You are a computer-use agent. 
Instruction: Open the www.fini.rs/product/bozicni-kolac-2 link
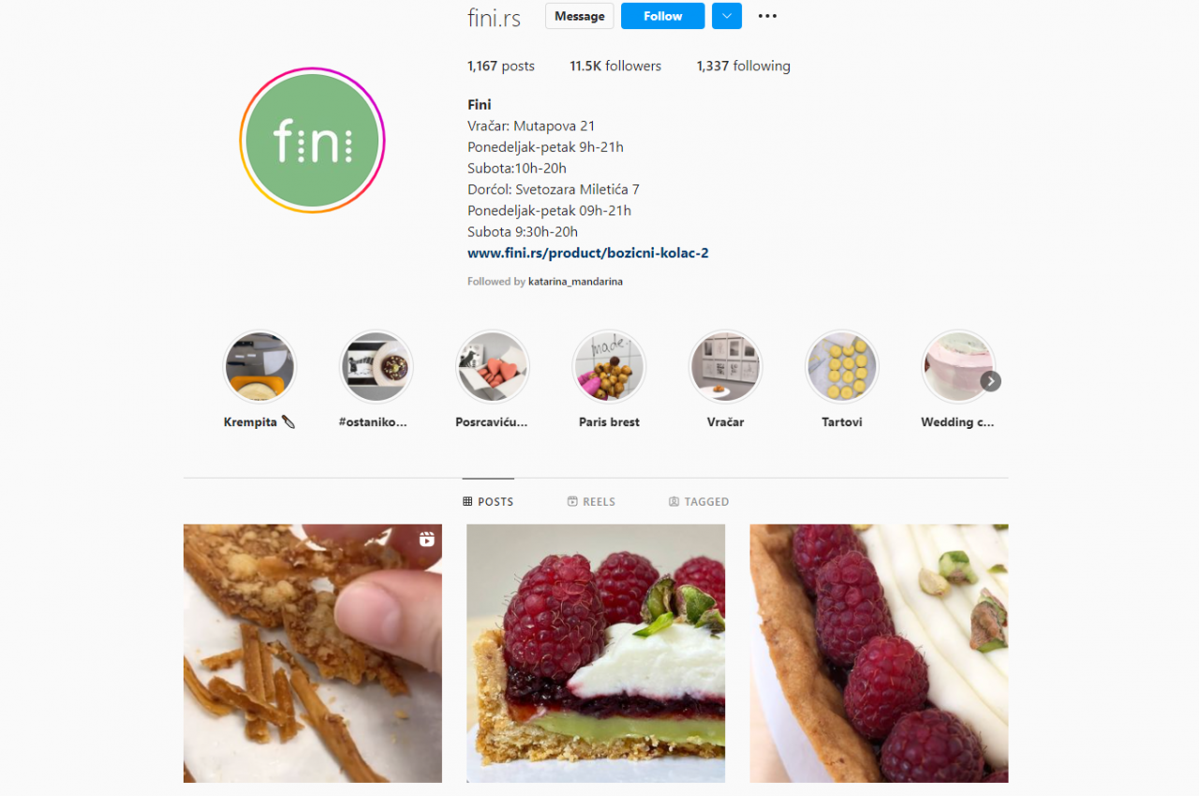(x=588, y=253)
